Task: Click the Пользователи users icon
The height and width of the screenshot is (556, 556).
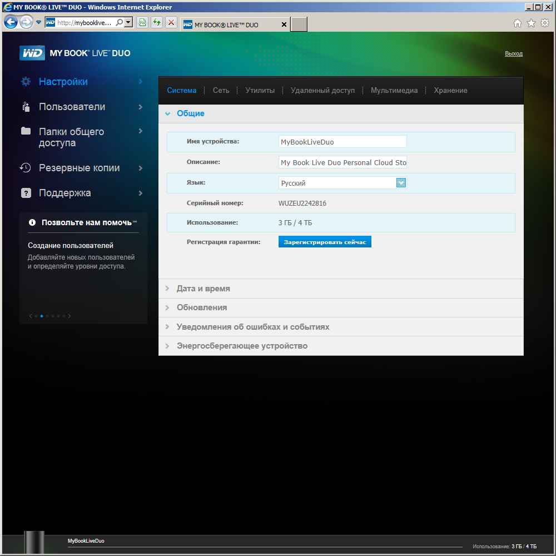Action: point(26,106)
